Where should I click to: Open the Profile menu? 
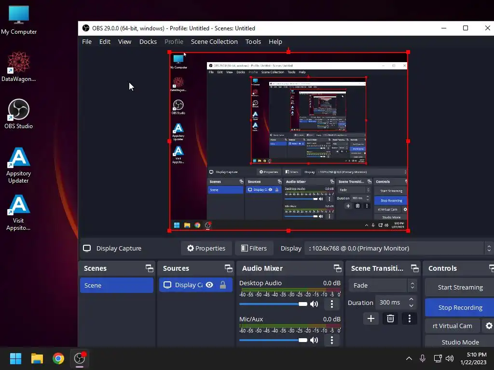[174, 41]
